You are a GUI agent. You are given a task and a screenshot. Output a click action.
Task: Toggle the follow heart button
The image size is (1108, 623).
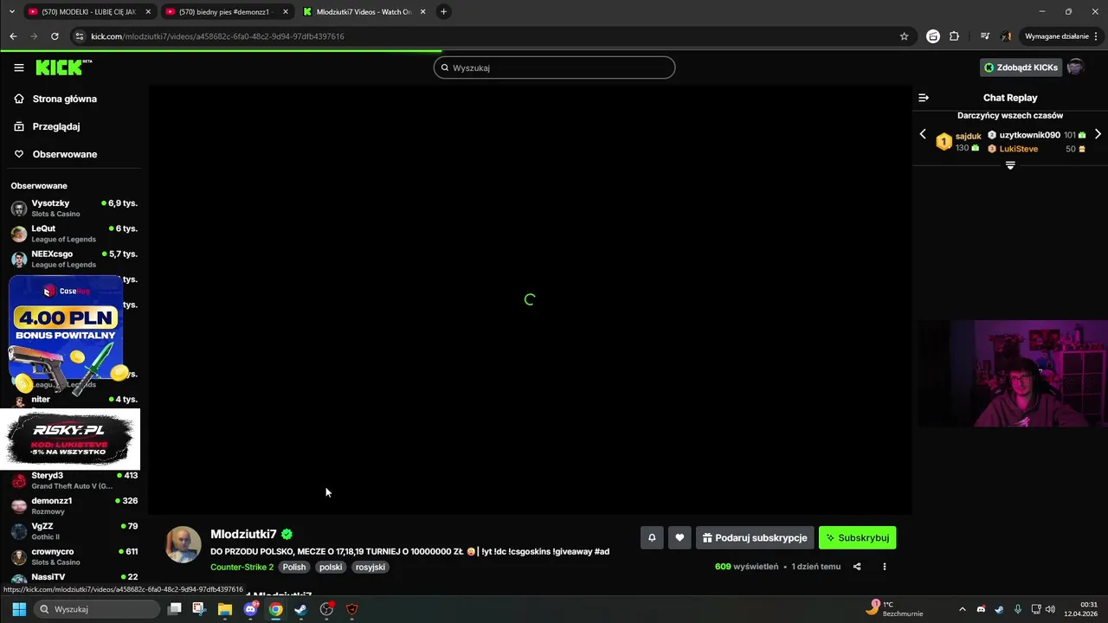point(680,537)
